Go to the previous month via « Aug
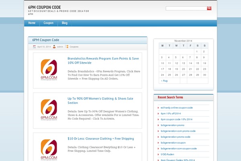Viewport: 241px width, 161px height. point(164,81)
